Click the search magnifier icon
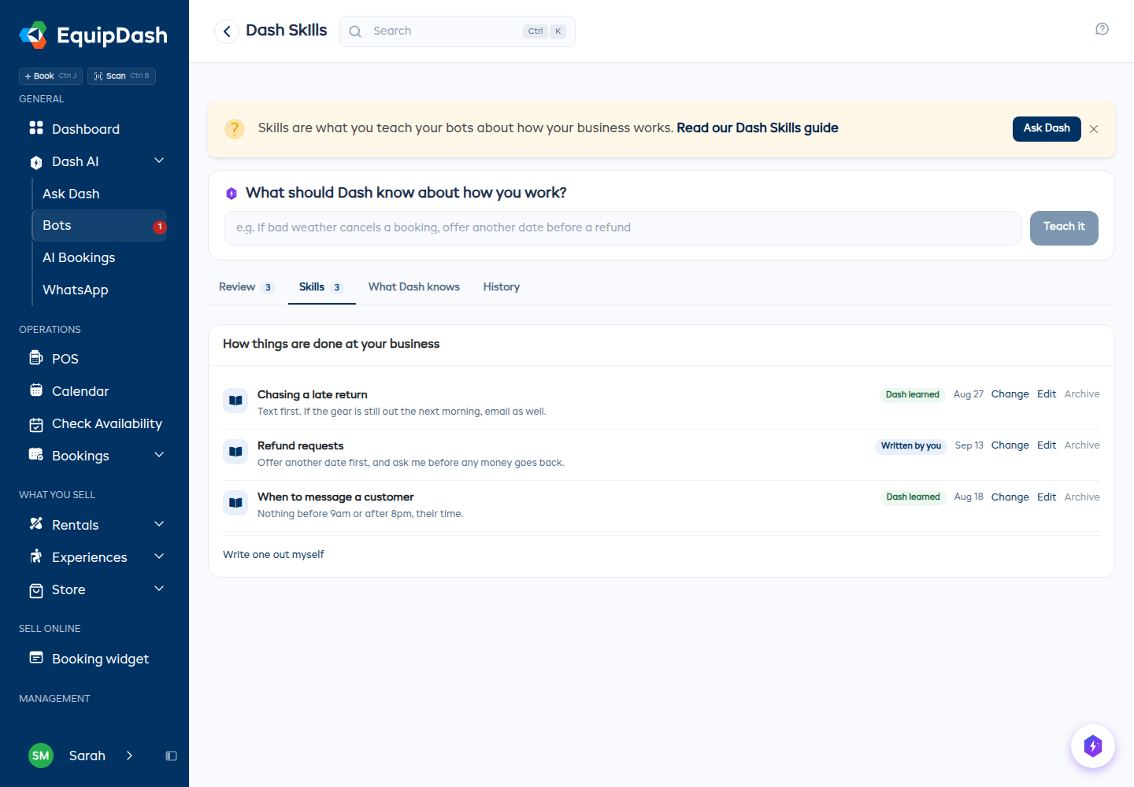Screen dimensions: 1134x787 355,31
